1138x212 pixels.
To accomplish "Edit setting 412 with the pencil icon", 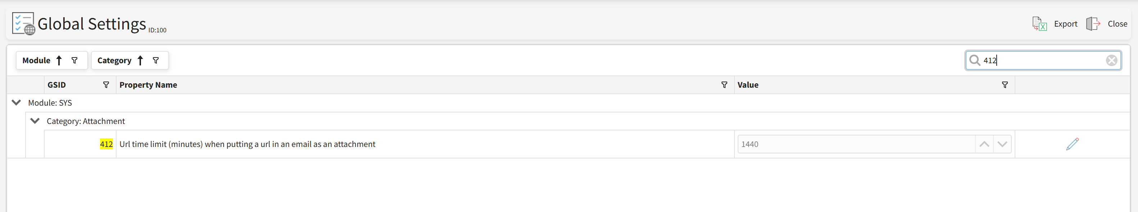I will coord(1072,144).
